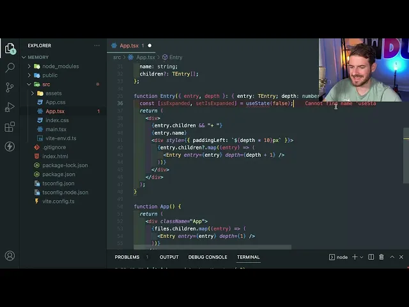Image resolution: width=409 pixels, height=307 pixels.
Task: Switch to the DEBUG CONSOLE tab
Action: (208, 257)
